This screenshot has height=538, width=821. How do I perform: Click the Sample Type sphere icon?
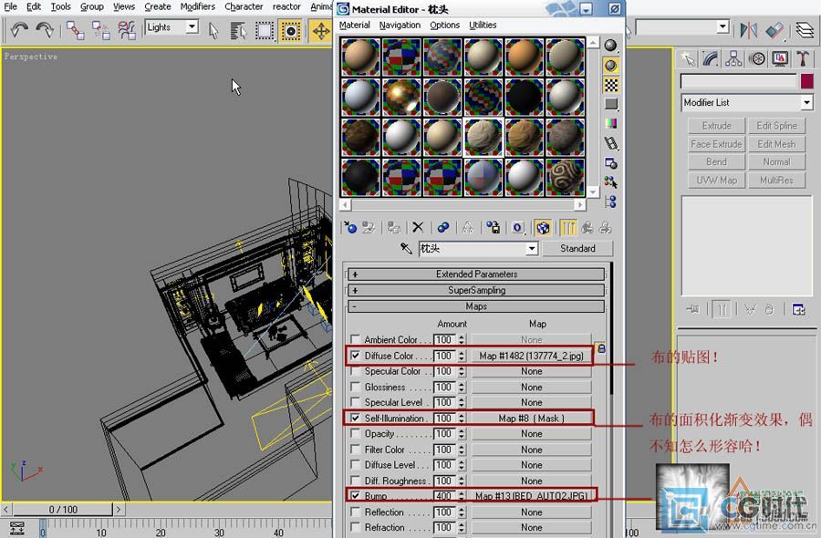[x=610, y=46]
